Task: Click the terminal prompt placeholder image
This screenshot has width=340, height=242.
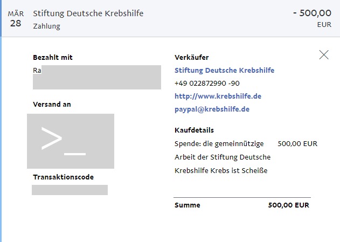Action: click(x=71, y=141)
